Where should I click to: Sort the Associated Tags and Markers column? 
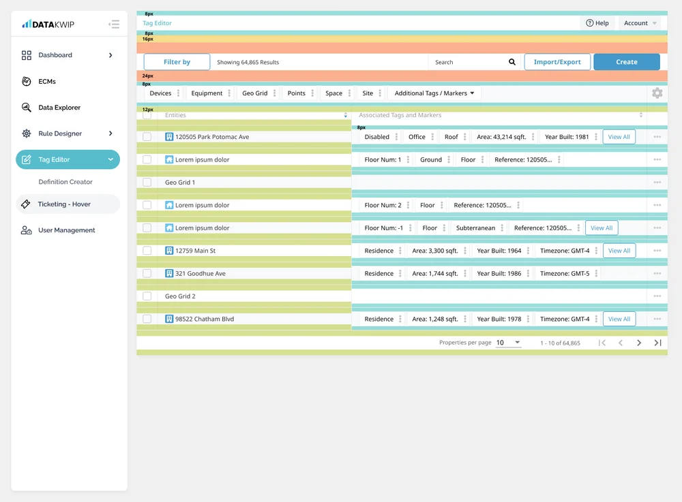640,115
